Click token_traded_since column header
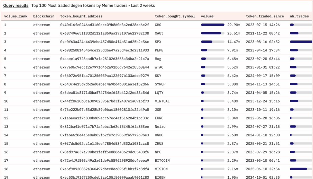313x179 pixels. (265, 16)
